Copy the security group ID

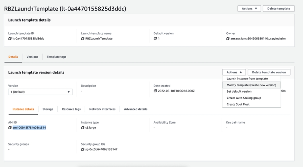[x=83, y=149]
